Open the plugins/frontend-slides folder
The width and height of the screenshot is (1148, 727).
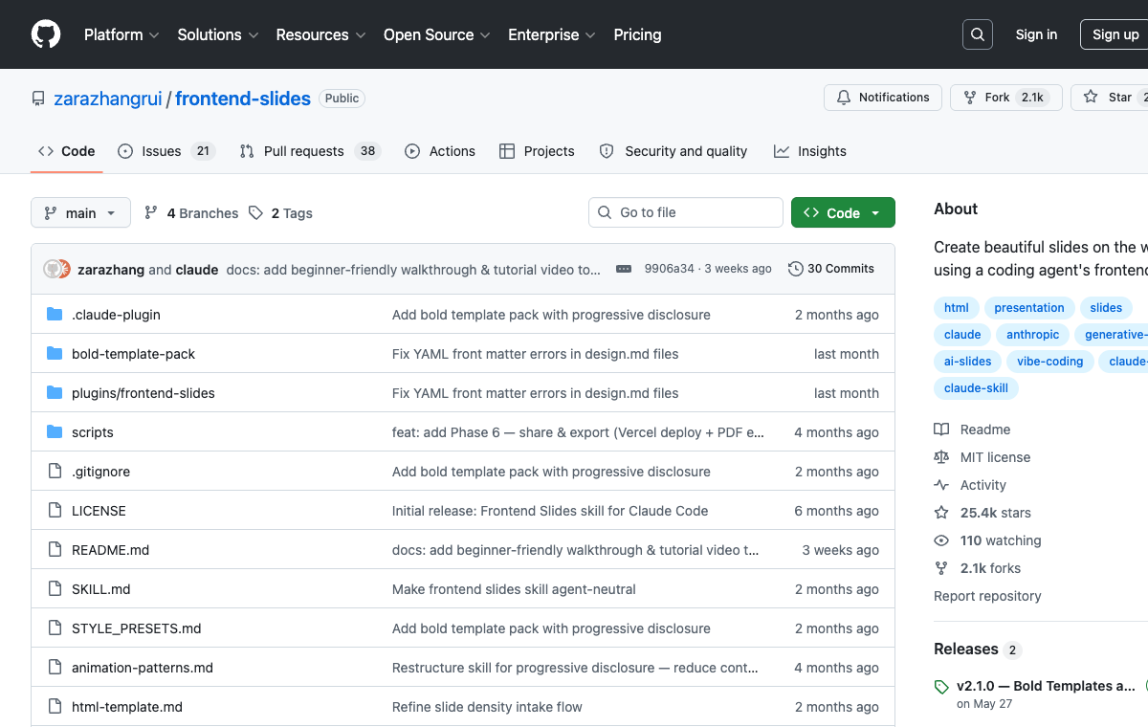coord(143,393)
